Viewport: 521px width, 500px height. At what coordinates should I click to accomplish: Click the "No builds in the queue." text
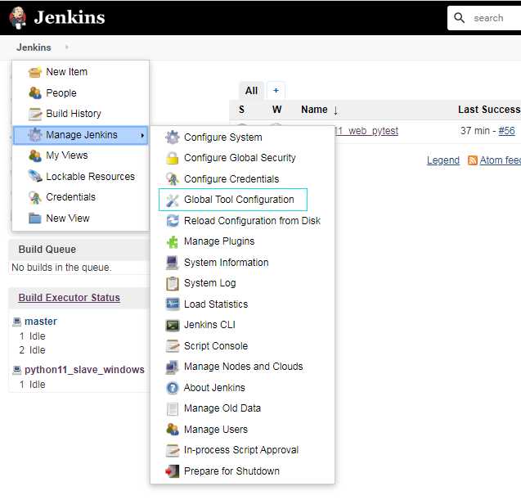click(61, 268)
